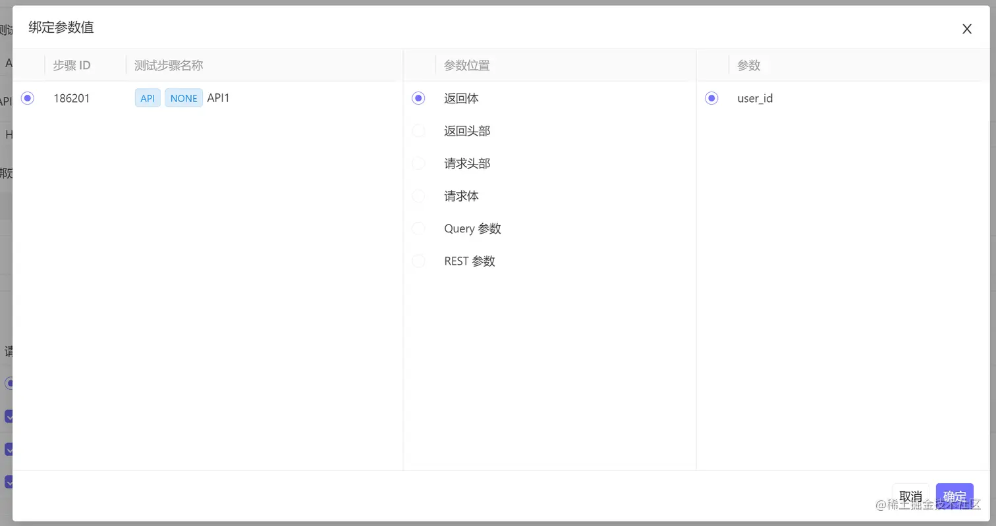Select the REST 参数 radio option
The image size is (996, 526).
(418, 261)
